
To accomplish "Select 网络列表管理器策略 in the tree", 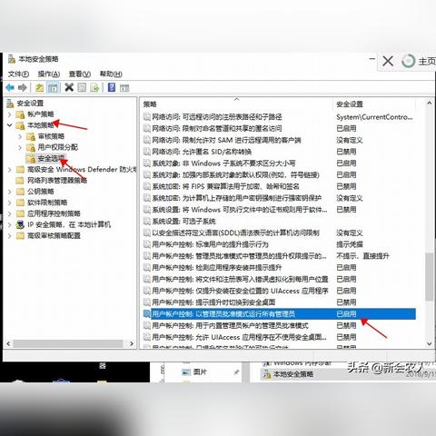I will pyautogui.click(x=57, y=181).
